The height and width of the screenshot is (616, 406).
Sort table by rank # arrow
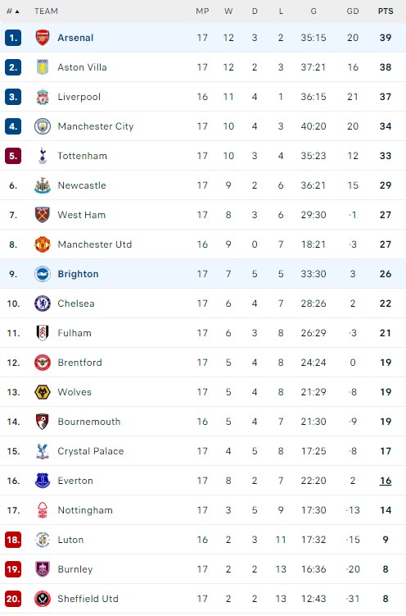[x=13, y=11]
